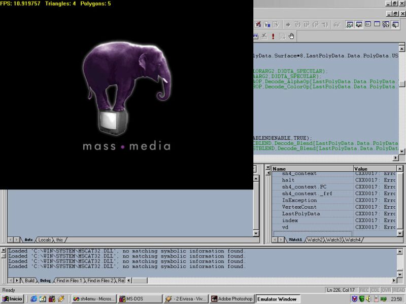The image size is (406, 304).
Task: Select the 'halt' watch row
Action: (x=334, y=180)
